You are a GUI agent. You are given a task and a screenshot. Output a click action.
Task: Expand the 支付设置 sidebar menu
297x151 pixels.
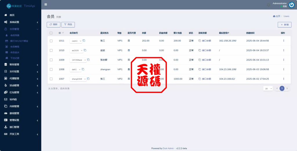pos(21,71)
